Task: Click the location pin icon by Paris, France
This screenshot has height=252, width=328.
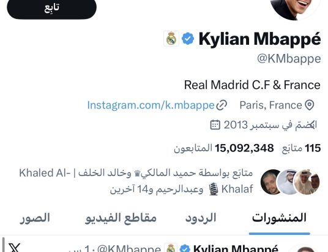Action: [310, 105]
